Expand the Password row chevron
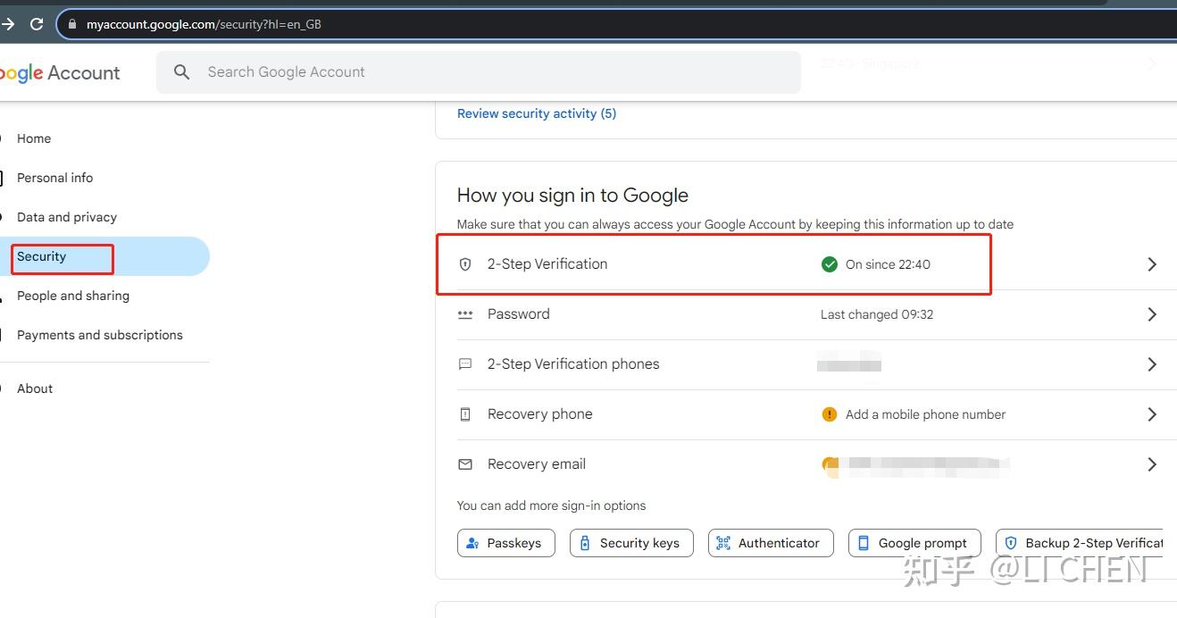Viewport: 1177px width, 618px height. pyautogui.click(x=1151, y=314)
